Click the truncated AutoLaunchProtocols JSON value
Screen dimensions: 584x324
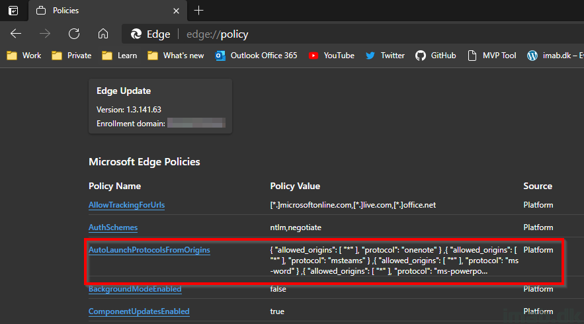click(394, 261)
